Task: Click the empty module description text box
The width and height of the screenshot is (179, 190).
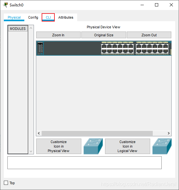Action: pos(85,163)
